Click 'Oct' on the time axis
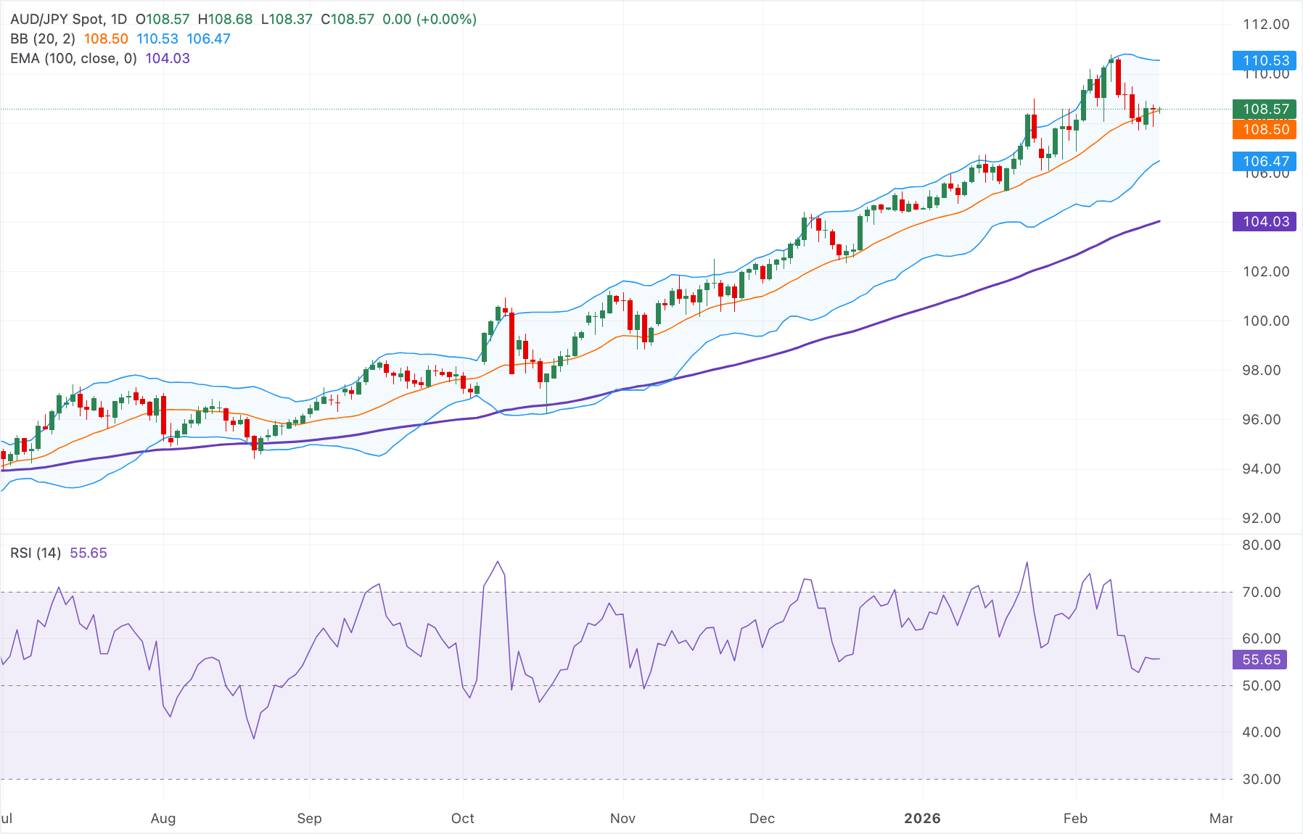 click(x=462, y=818)
